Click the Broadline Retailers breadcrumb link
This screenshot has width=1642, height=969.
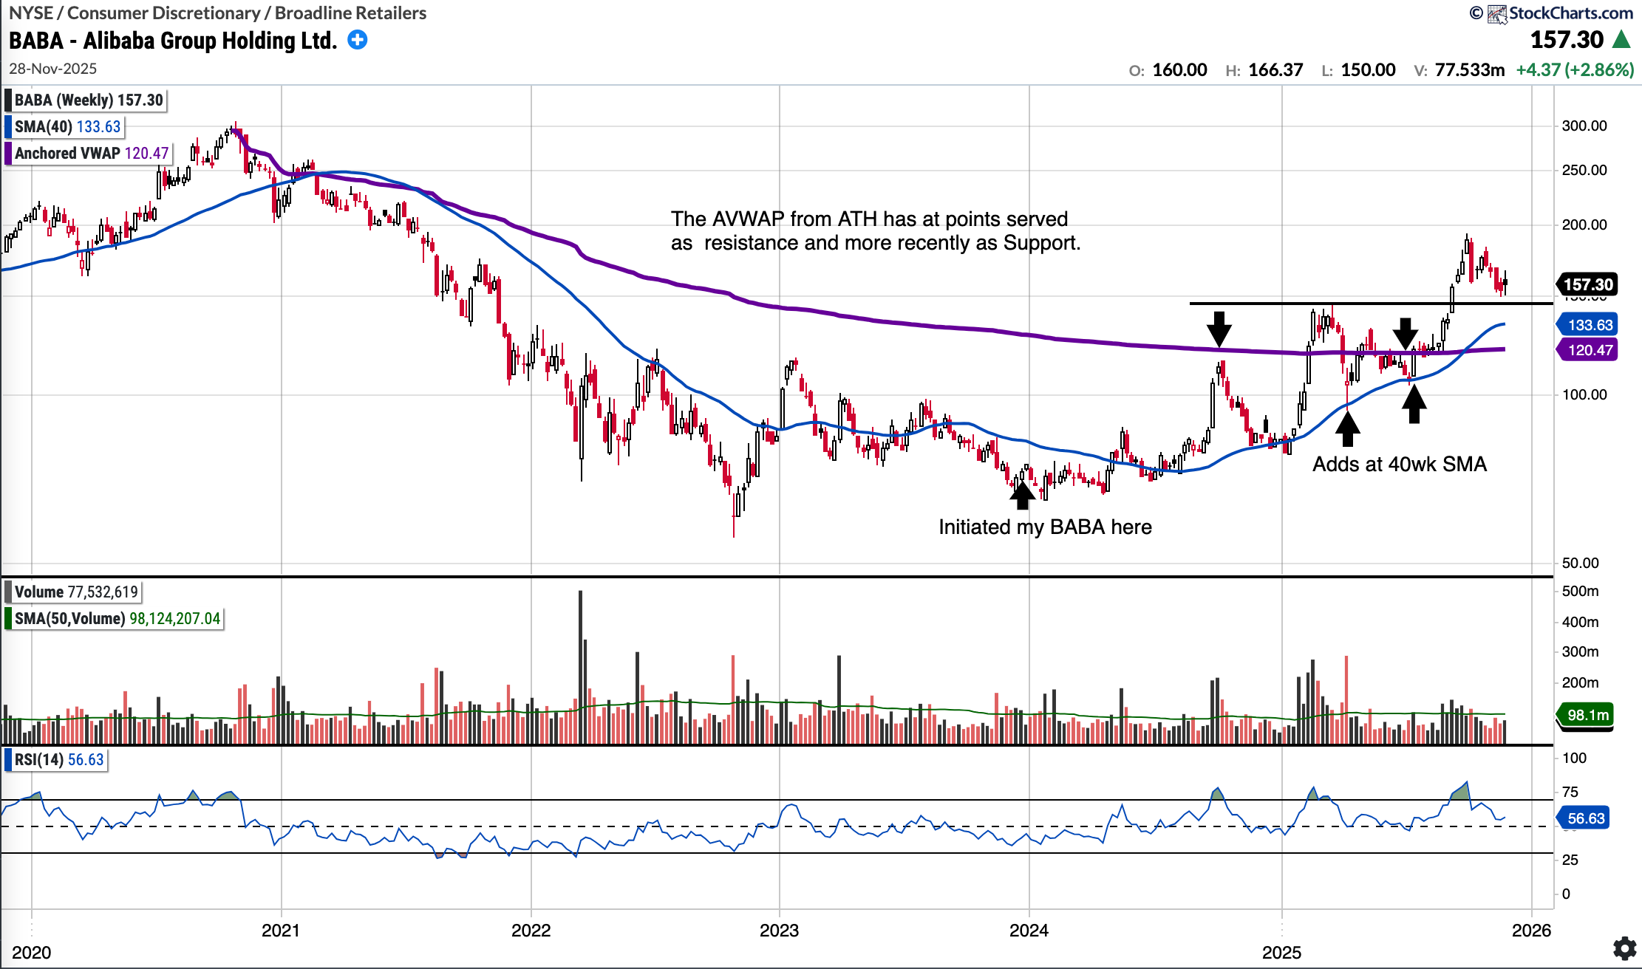pyautogui.click(x=350, y=13)
